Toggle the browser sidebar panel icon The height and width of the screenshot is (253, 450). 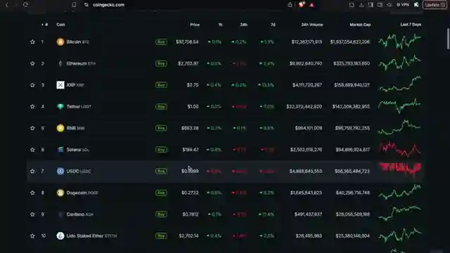point(371,5)
